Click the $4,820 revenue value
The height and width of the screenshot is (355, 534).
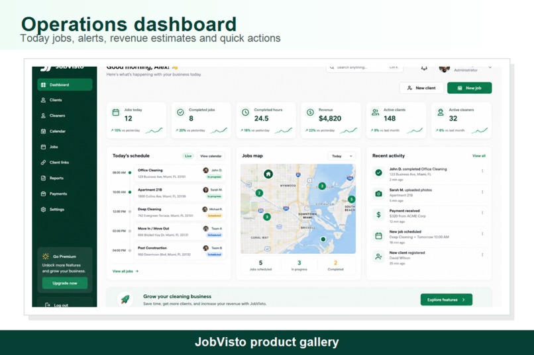click(x=330, y=118)
